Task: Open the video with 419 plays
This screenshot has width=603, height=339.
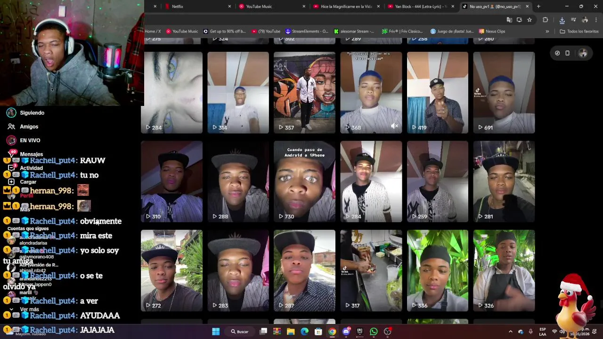Action: click(x=438, y=93)
